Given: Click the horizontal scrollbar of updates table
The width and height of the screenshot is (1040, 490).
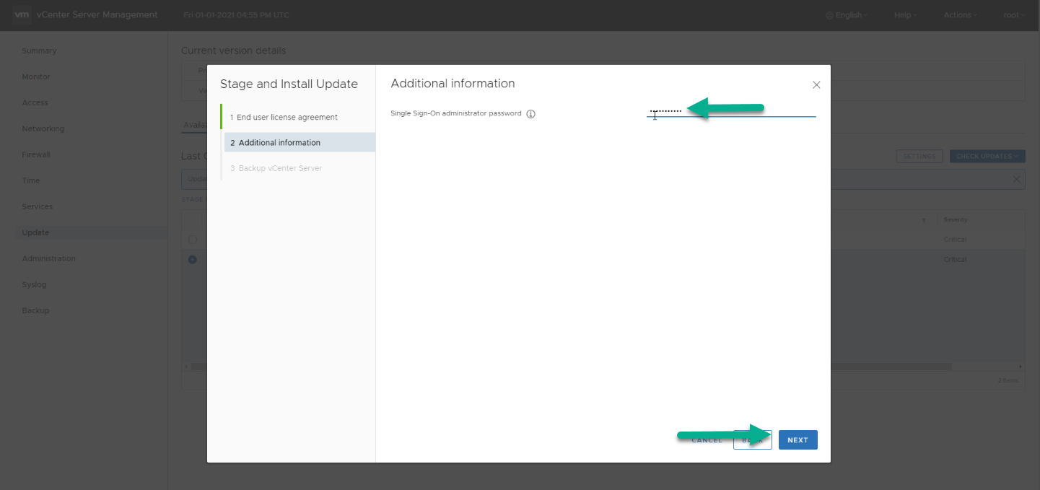Looking at the screenshot, I should click(570, 367).
